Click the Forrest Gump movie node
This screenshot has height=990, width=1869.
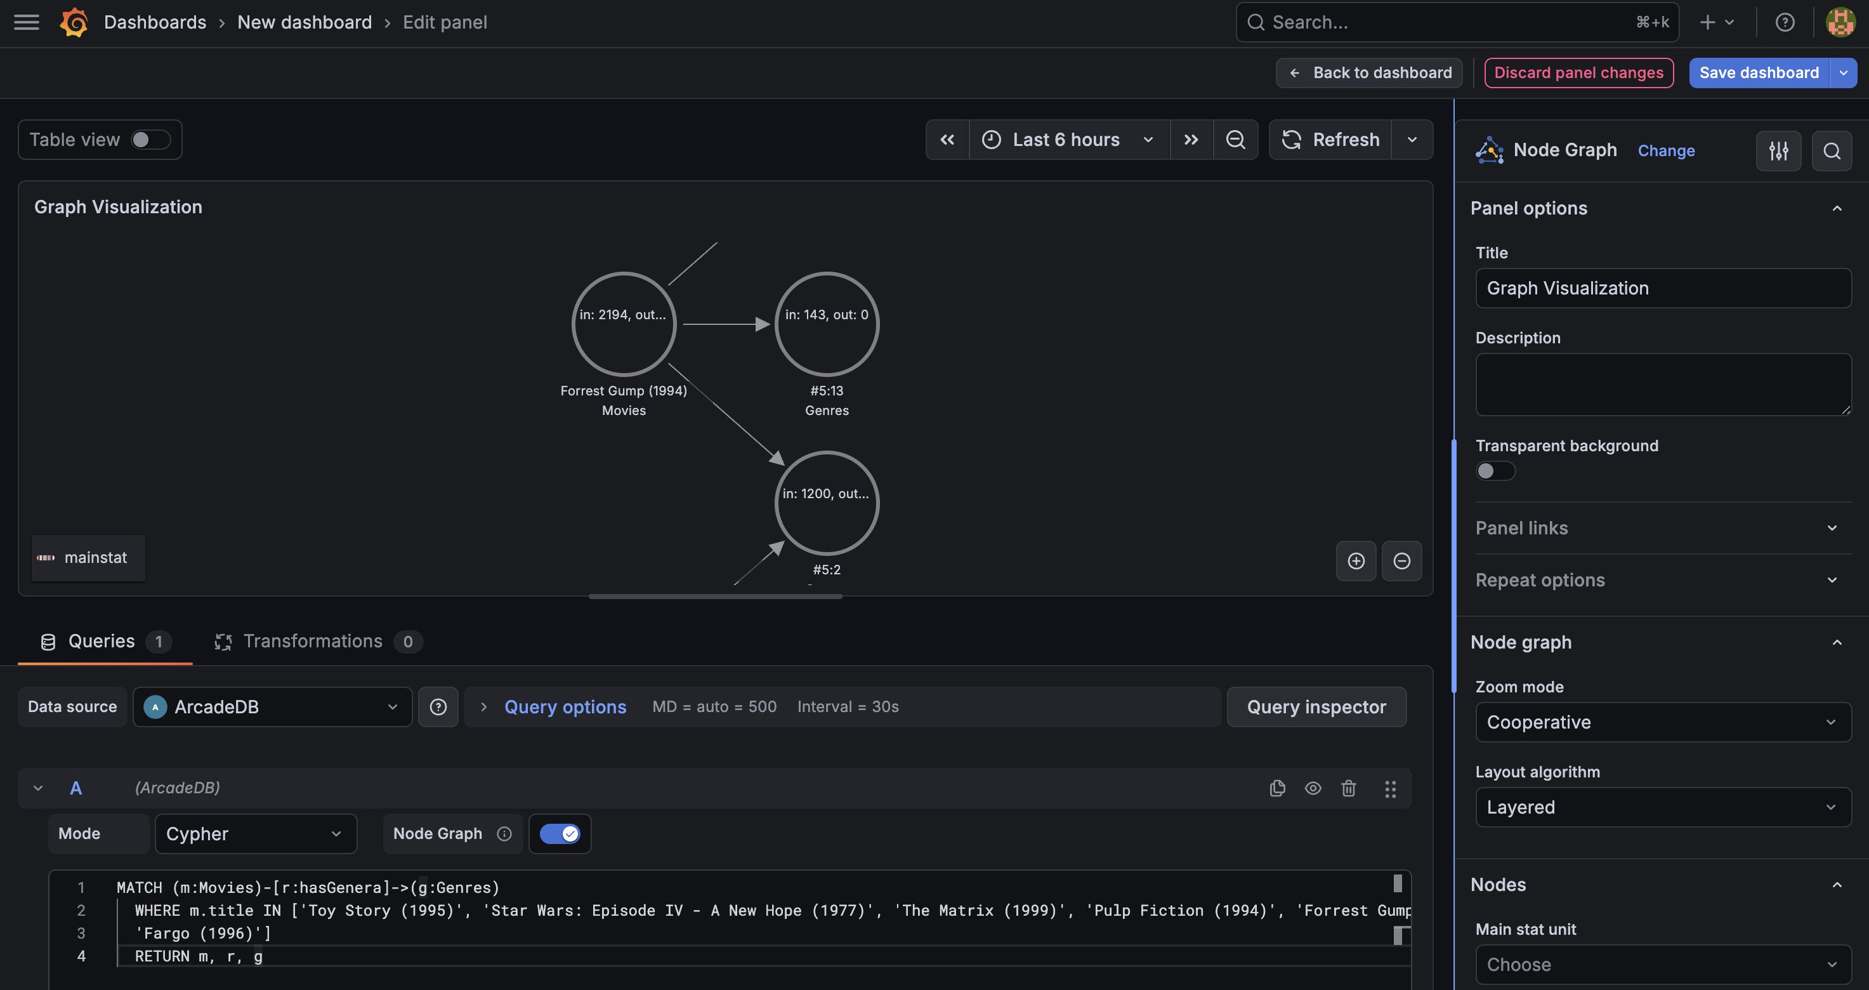pyautogui.click(x=624, y=324)
